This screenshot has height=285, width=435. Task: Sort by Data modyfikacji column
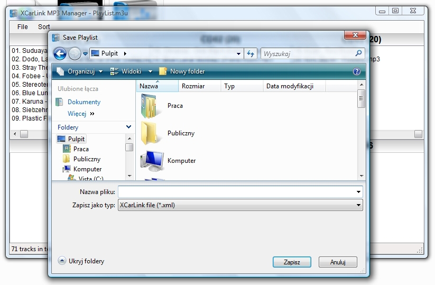click(294, 86)
